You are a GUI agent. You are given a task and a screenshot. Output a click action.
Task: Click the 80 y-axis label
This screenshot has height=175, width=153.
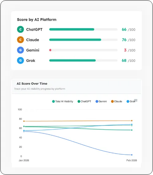click(20, 119)
